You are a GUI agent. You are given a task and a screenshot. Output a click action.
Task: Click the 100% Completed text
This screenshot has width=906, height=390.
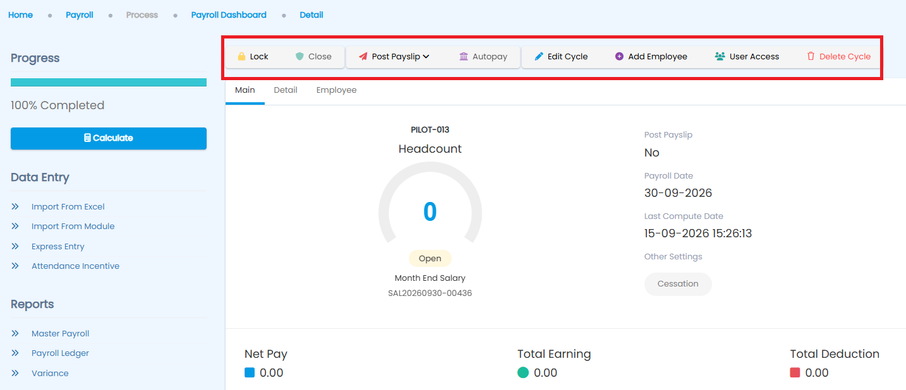[57, 105]
